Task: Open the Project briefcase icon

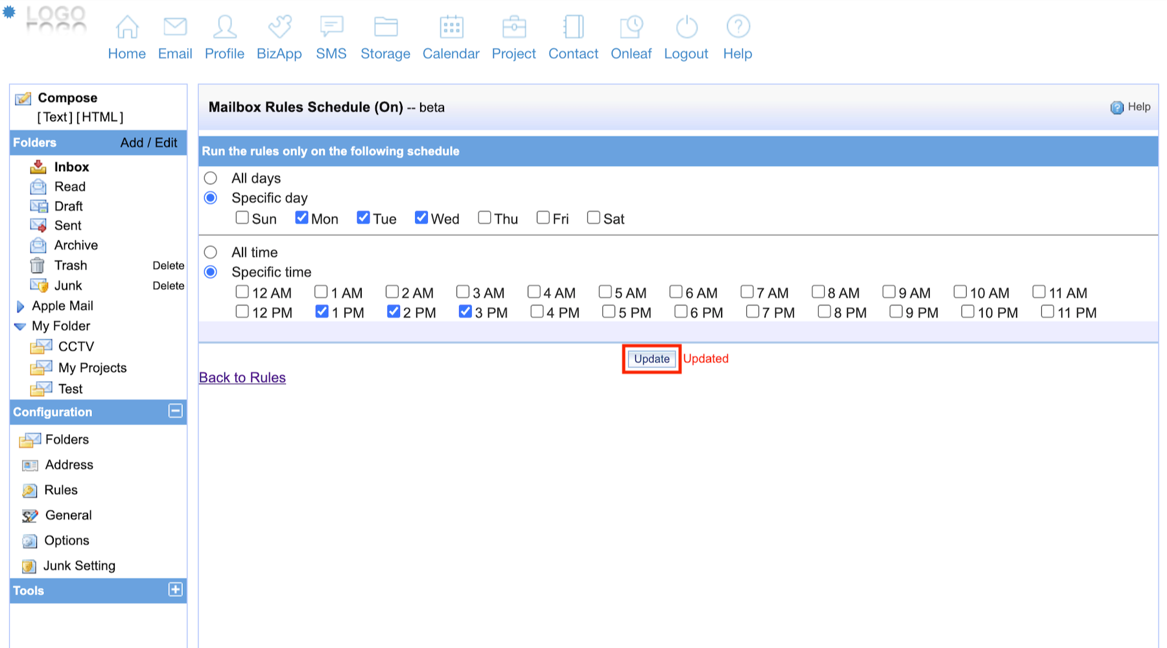Action: pos(513,27)
